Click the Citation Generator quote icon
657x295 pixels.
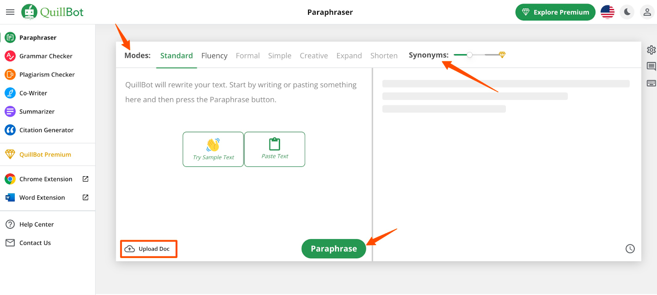tap(10, 130)
